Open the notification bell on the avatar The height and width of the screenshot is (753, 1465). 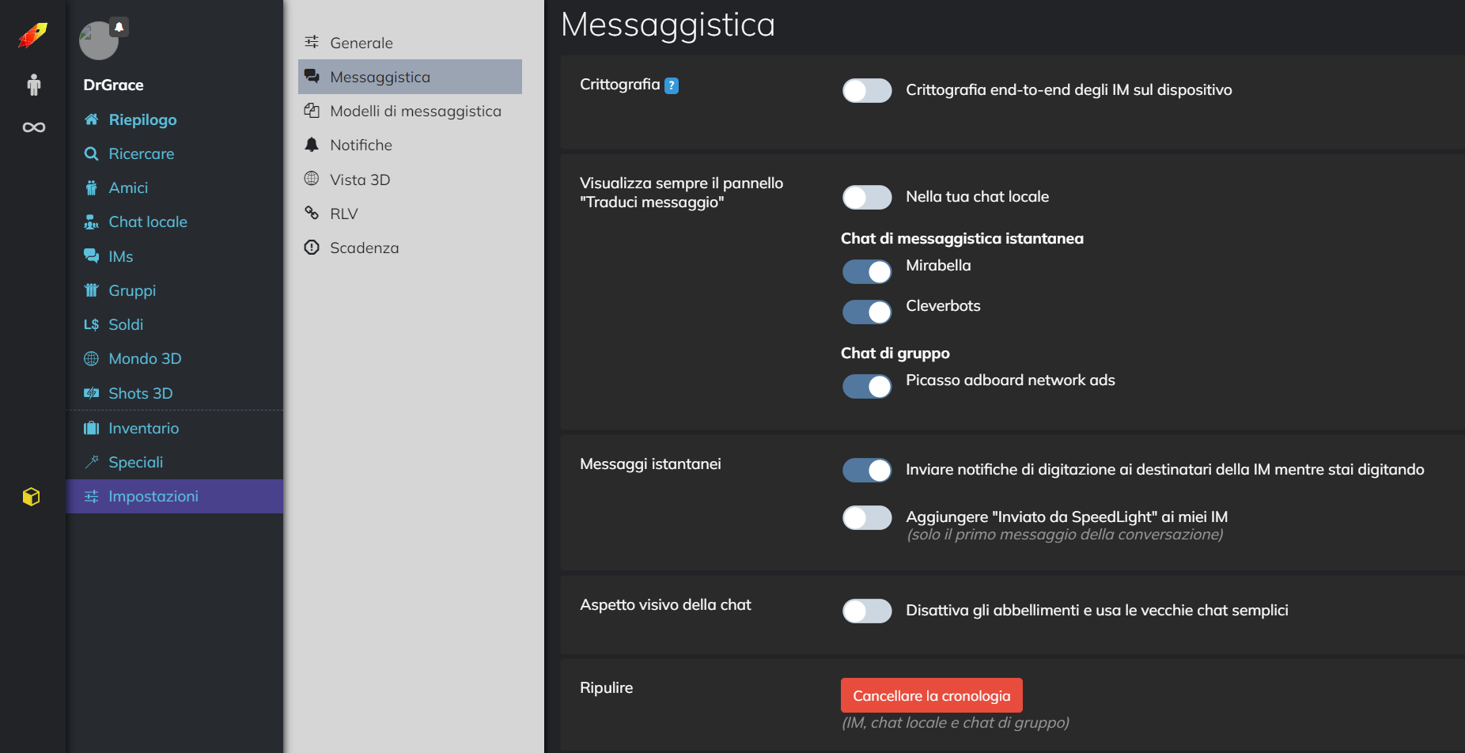pos(119,27)
